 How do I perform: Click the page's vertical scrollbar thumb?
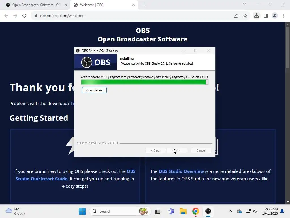287,48
